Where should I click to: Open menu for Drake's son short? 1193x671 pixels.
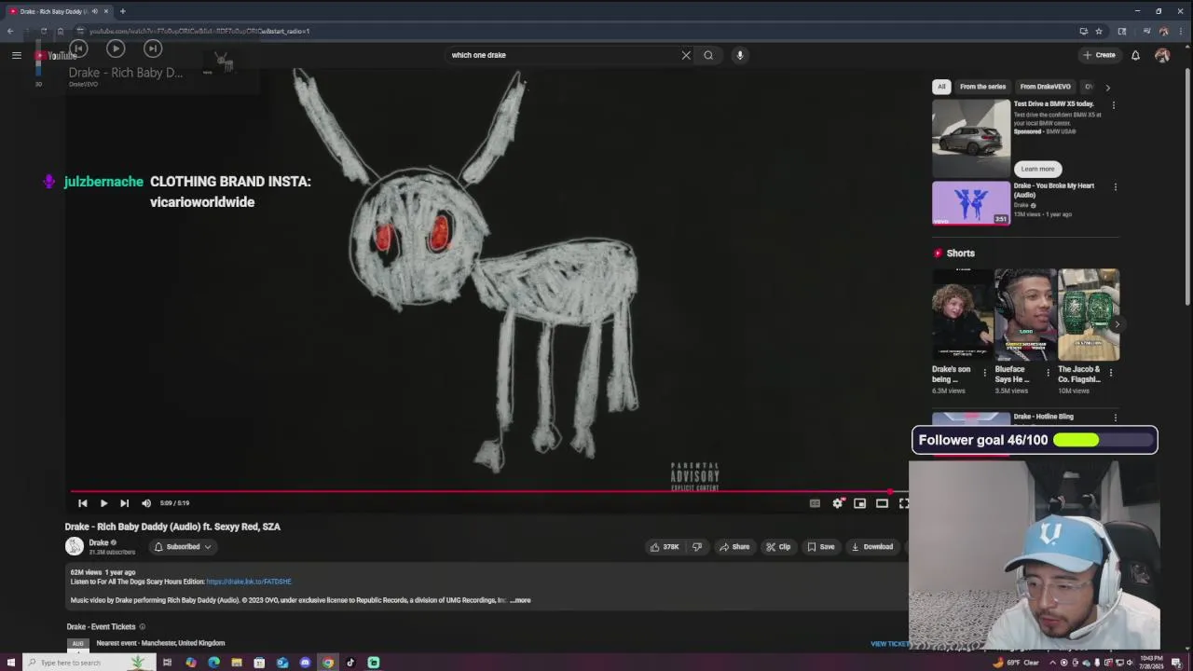[x=984, y=373]
